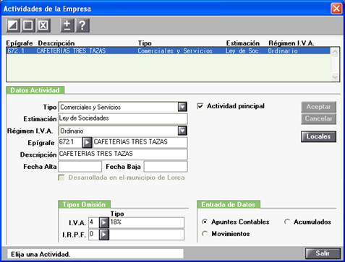Open the Datos Actividad tab
The height and width of the screenshot is (262, 345).
pyautogui.click(x=35, y=90)
